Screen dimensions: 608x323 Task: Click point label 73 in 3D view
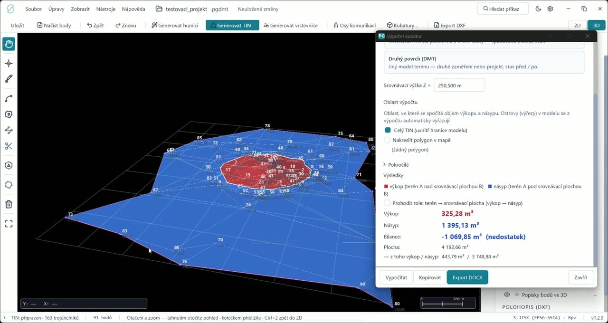click(x=70, y=214)
